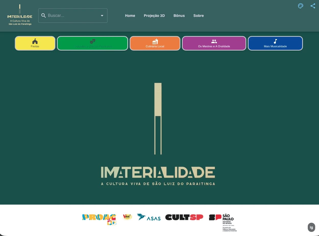Open the Festas category button
Image resolution: width=319 pixels, height=236 pixels.
point(35,43)
